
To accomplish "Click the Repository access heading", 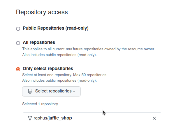I will click(42, 12).
